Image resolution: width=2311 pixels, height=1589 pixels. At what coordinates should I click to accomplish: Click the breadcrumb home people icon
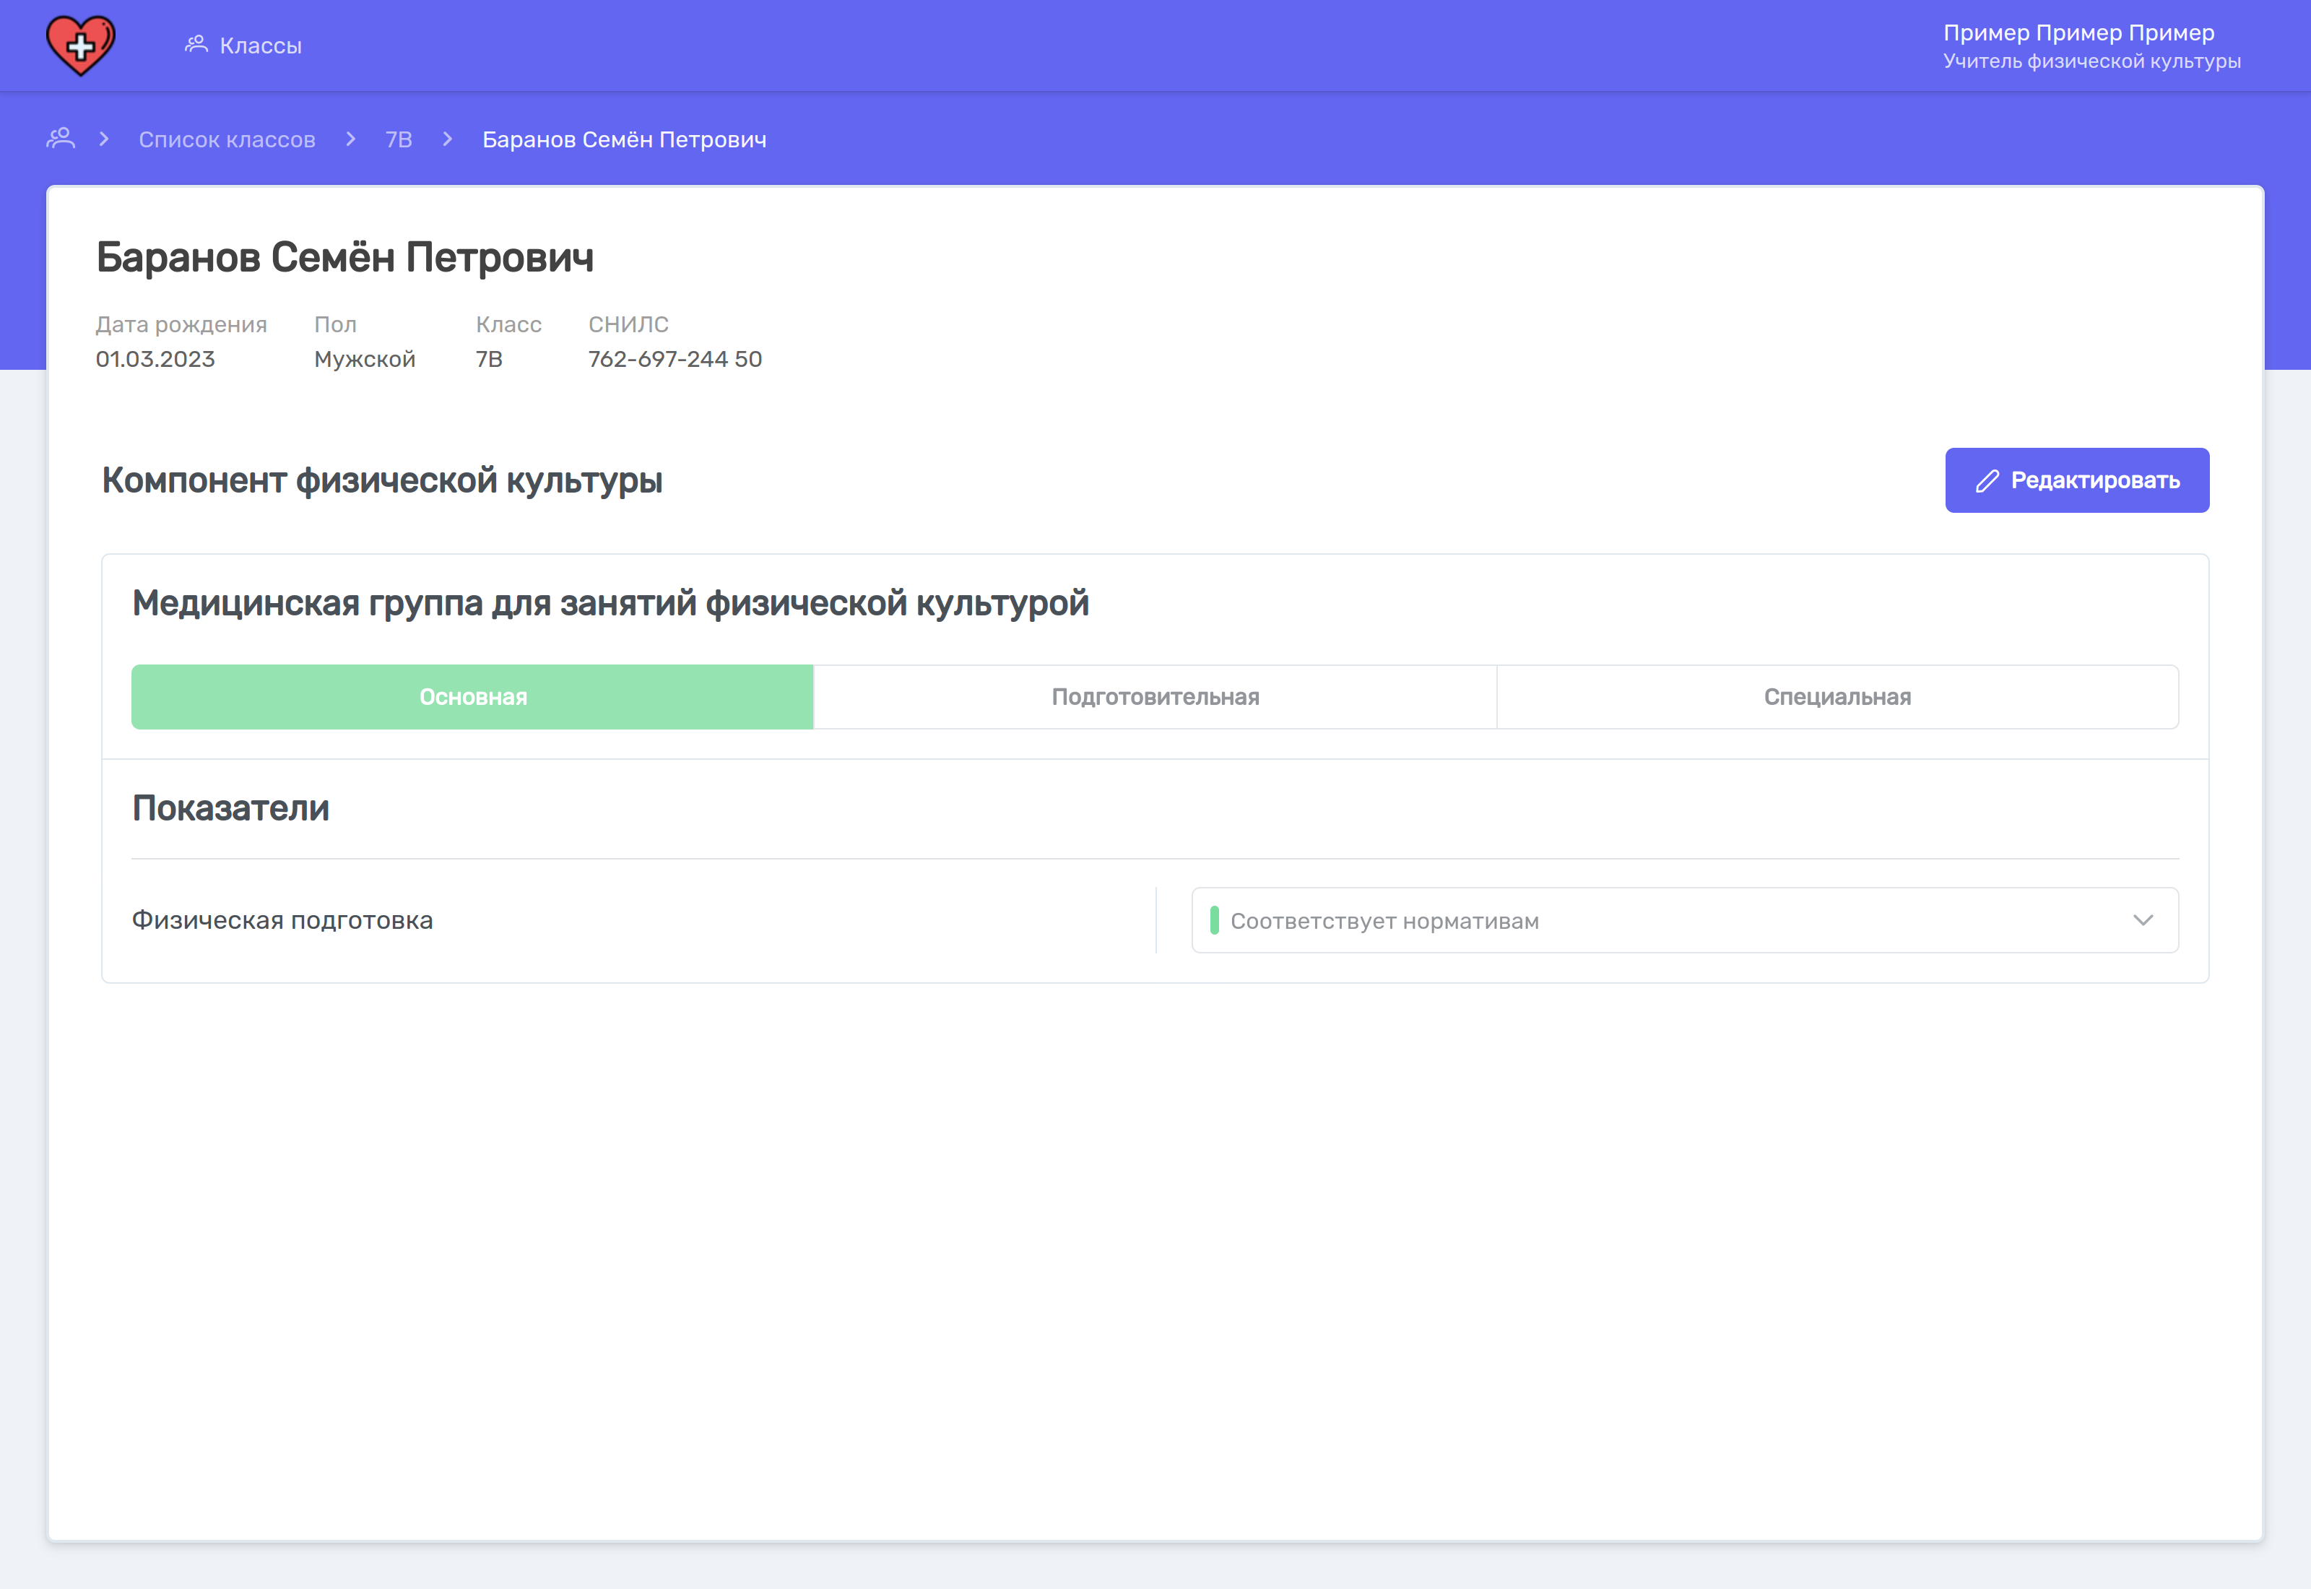[x=61, y=139]
